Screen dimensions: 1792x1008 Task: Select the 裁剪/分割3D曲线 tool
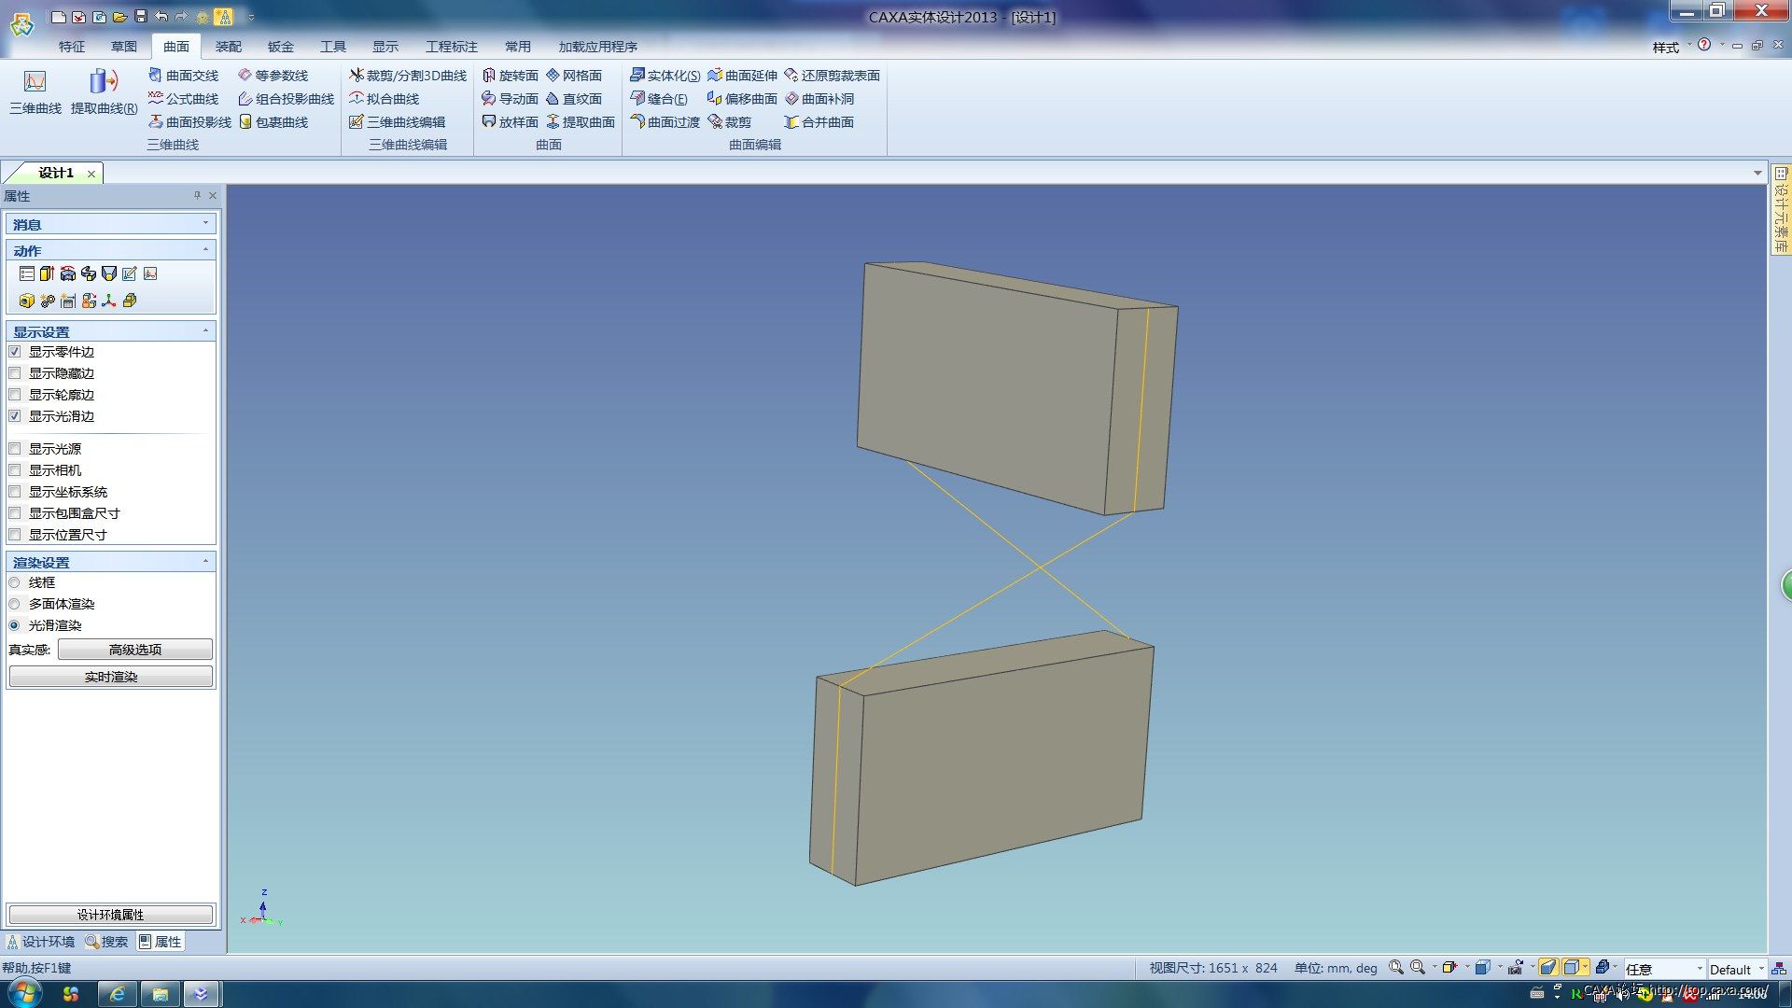coord(408,76)
